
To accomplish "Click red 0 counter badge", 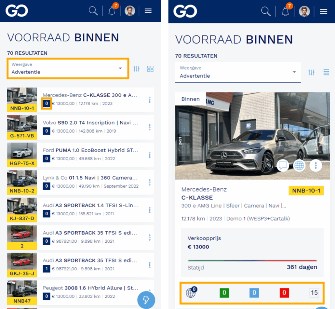I will pos(284,293).
